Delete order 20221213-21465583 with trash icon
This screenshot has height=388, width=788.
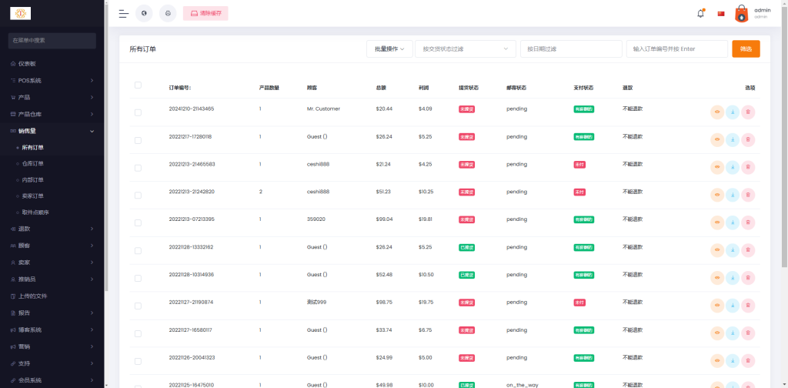[748, 168]
